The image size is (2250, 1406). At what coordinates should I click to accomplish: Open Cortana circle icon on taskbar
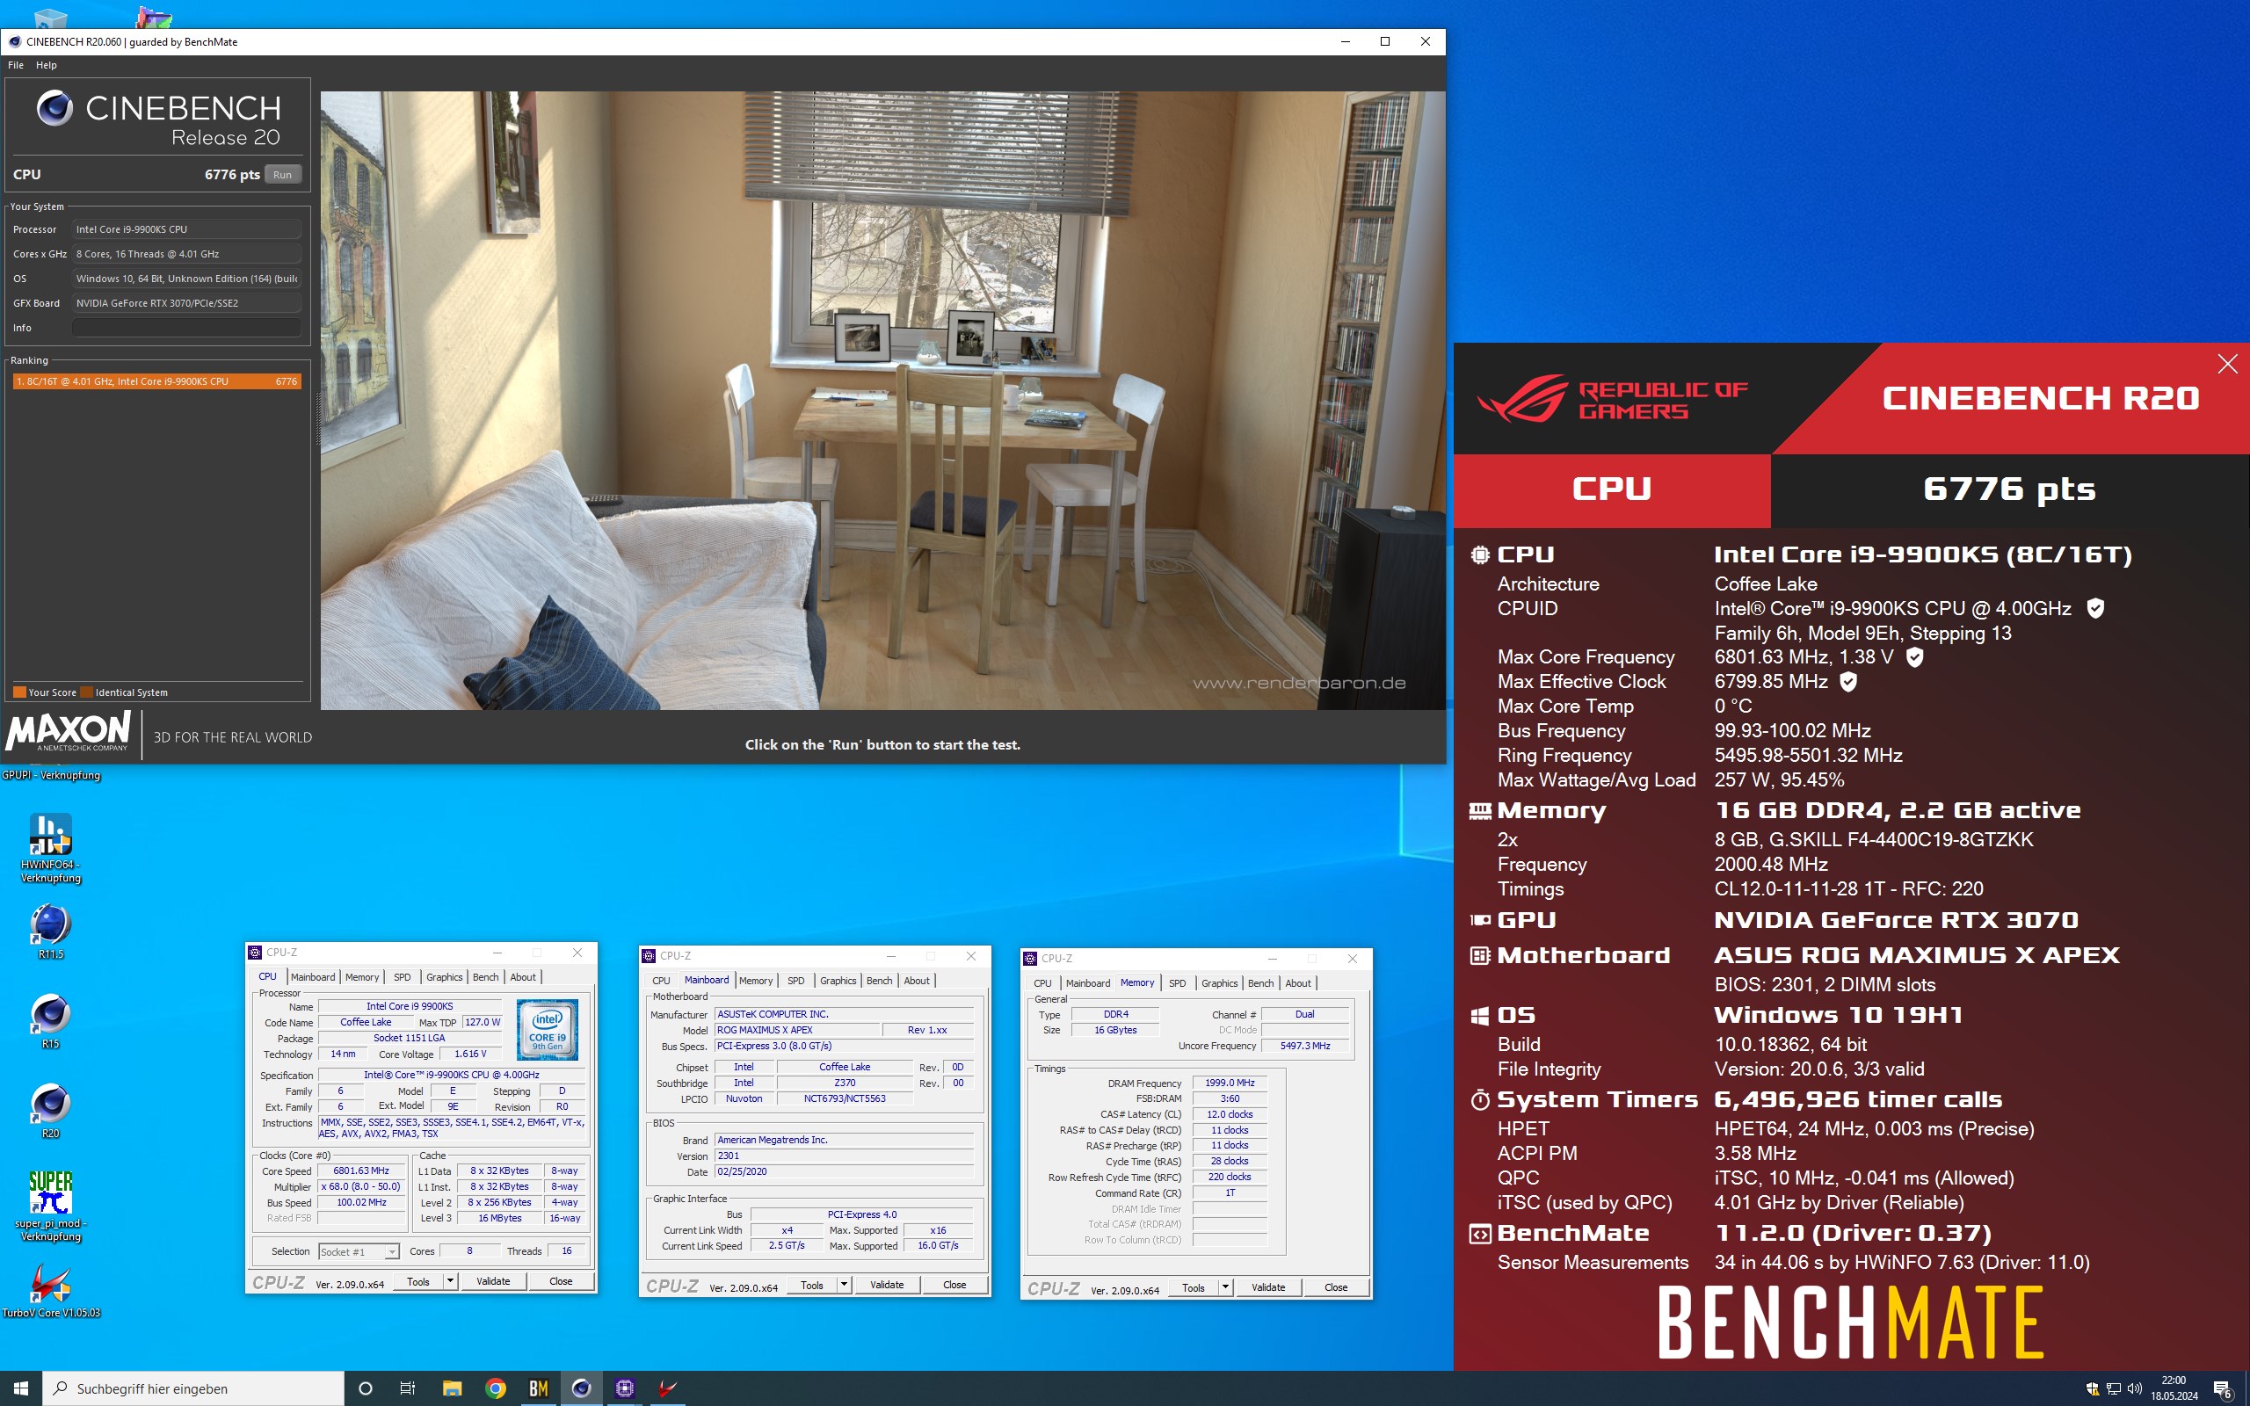pyautogui.click(x=366, y=1388)
